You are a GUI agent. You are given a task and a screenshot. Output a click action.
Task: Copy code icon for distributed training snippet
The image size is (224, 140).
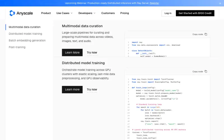pyautogui.click(x=206, y=71)
